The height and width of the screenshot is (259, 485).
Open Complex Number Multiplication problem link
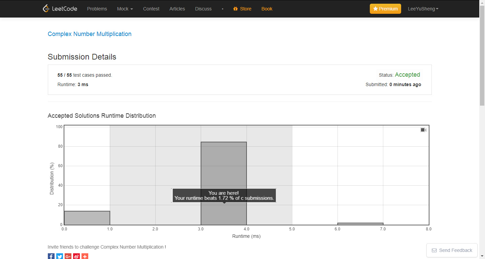[90, 34]
